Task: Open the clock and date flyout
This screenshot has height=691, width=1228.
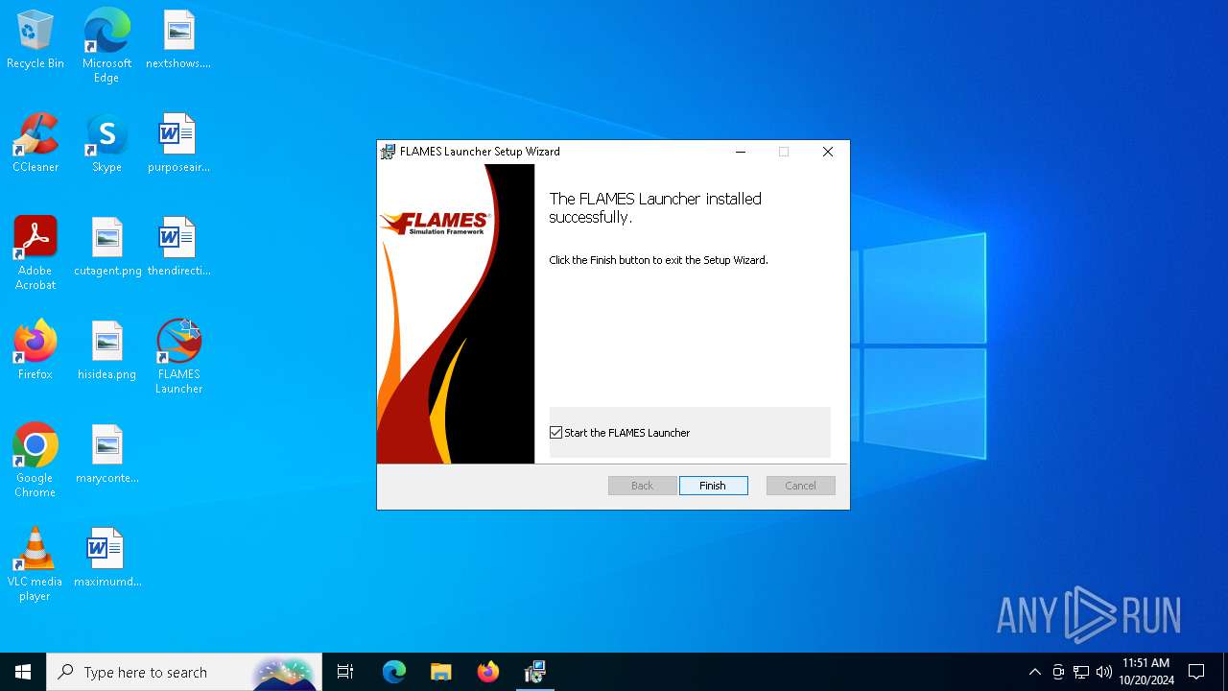Action: click(1146, 672)
